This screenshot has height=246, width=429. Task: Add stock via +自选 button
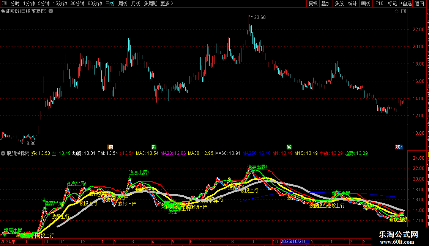(x=406, y=3)
